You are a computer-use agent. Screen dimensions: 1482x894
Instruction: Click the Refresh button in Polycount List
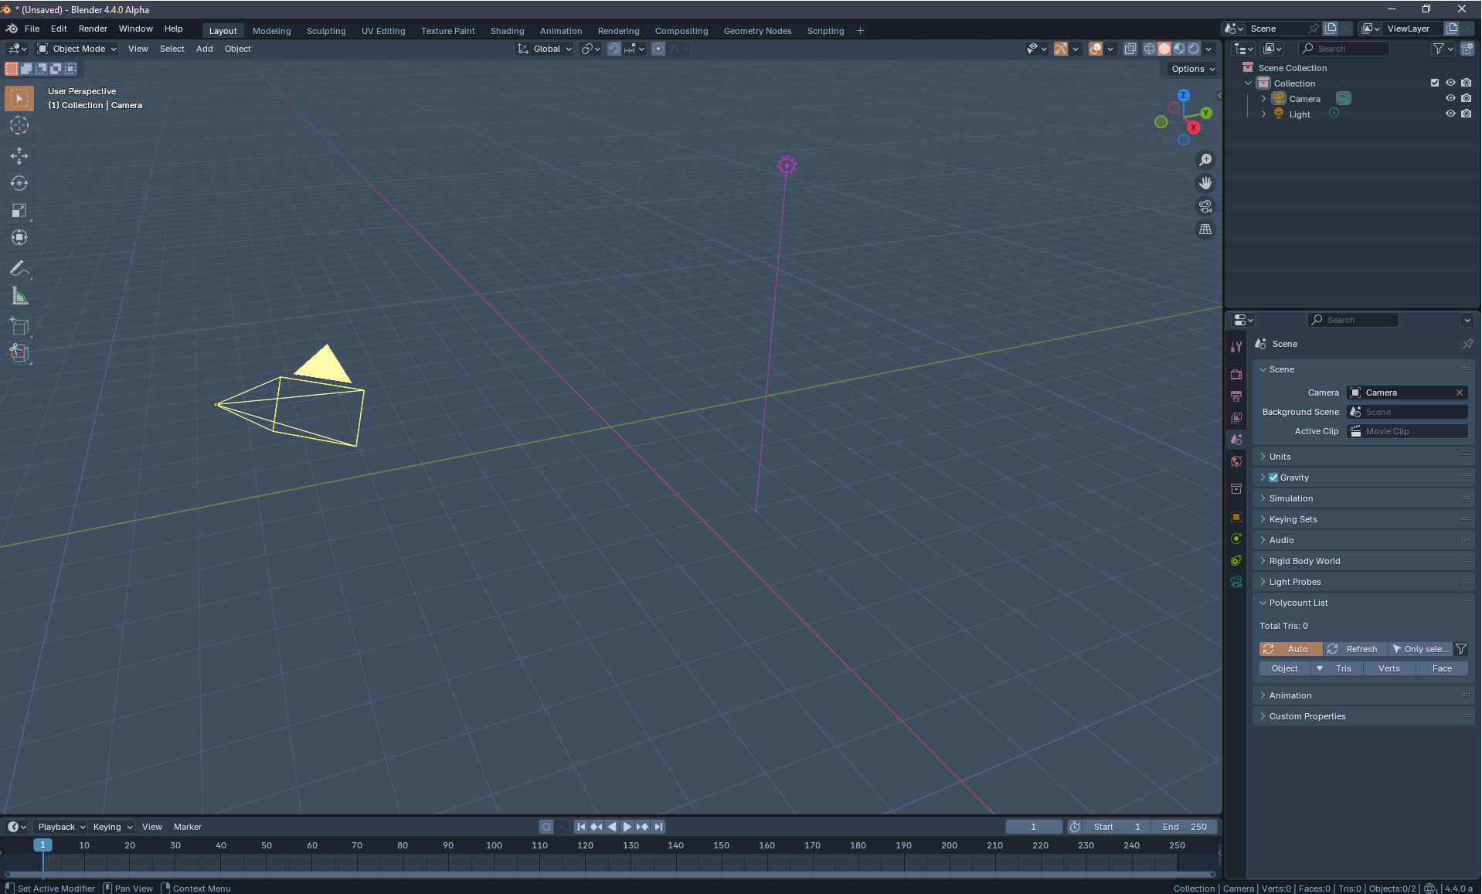(x=1355, y=649)
